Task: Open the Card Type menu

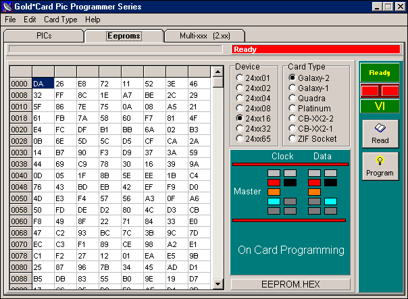Action: coord(60,20)
